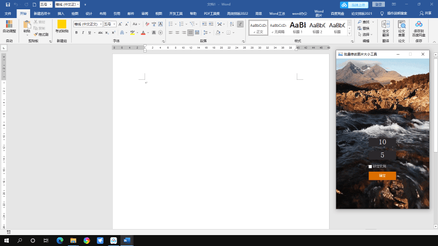Toggle show paragraph marks button
The image size is (438, 246).
240,24
